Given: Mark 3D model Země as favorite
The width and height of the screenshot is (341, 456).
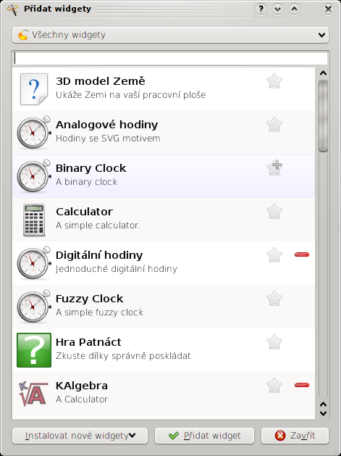Looking at the screenshot, I should (x=274, y=81).
